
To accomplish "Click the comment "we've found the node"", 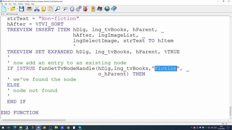I will click(x=42, y=79).
